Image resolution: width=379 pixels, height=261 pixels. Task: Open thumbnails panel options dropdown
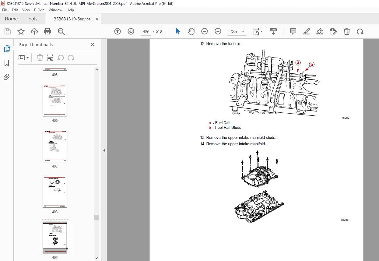[x=24, y=58]
